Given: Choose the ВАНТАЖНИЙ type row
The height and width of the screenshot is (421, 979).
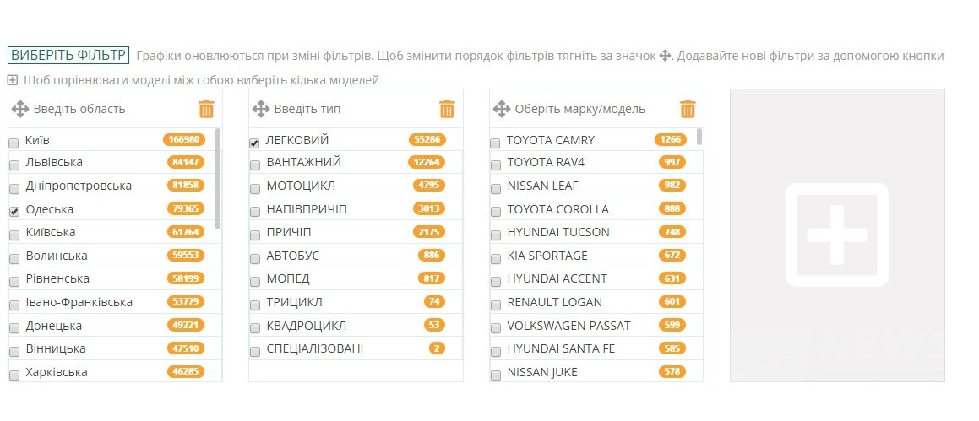Looking at the screenshot, I should (254, 165).
